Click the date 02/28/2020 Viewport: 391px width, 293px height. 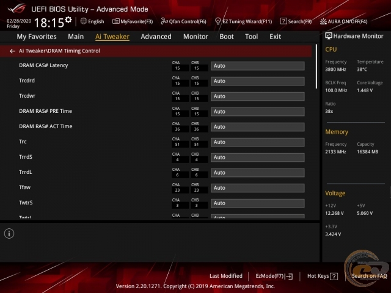coord(19,21)
